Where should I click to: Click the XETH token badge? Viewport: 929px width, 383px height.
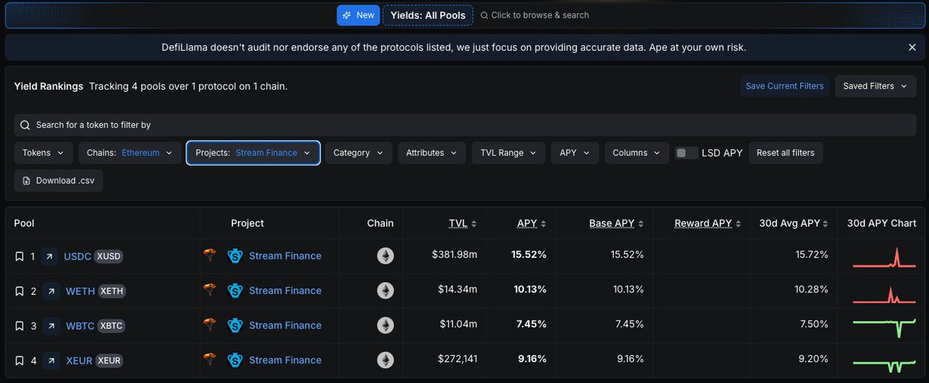[x=111, y=291]
